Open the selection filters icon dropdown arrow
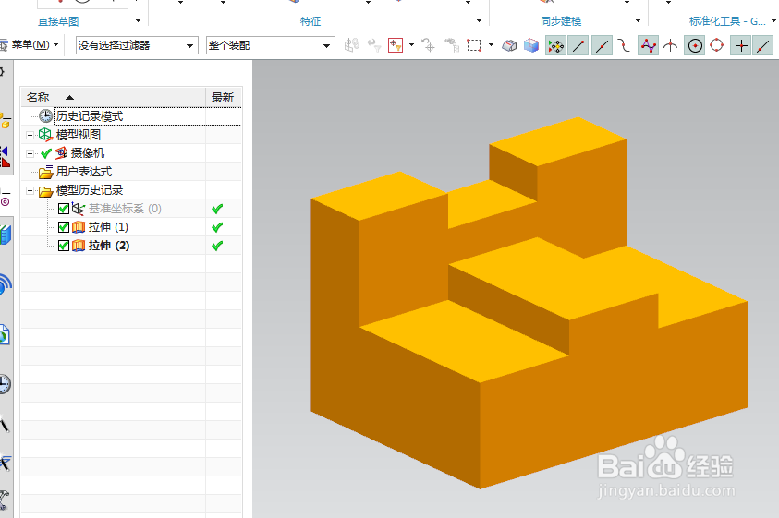This screenshot has width=779, height=518. pyautogui.click(x=411, y=45)
